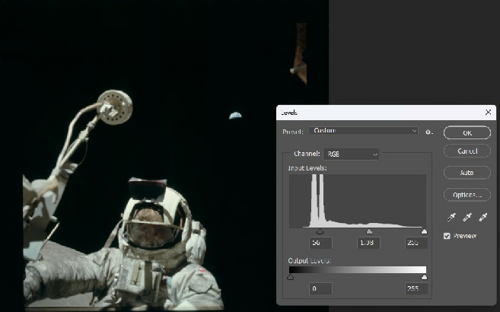Click the output white slider handle
500x312 pixels.
(x=424, y=278)
